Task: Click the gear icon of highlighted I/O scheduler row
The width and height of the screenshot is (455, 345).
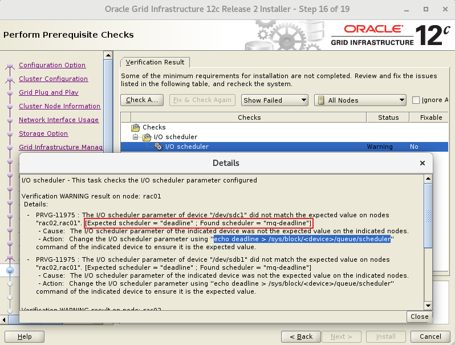Action: (x=158, y=147)
